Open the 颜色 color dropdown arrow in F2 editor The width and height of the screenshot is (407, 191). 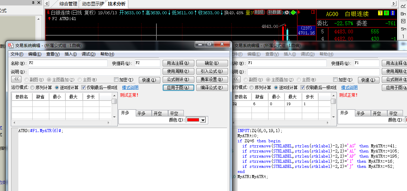click(203, 120)
